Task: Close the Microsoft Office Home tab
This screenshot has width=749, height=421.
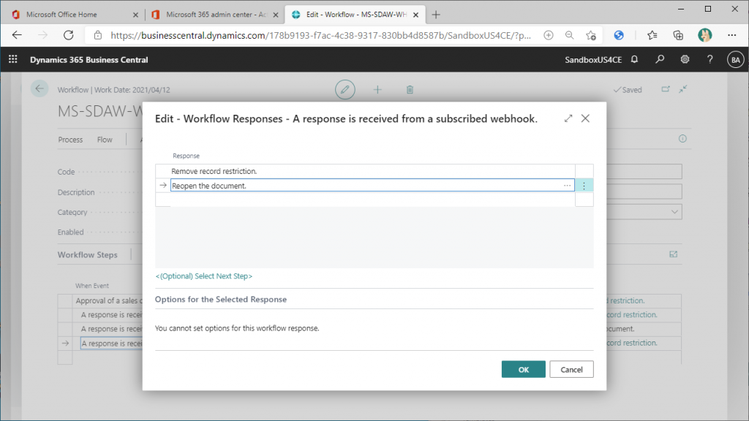Action: pyautogui.click(x=135, y=15)
